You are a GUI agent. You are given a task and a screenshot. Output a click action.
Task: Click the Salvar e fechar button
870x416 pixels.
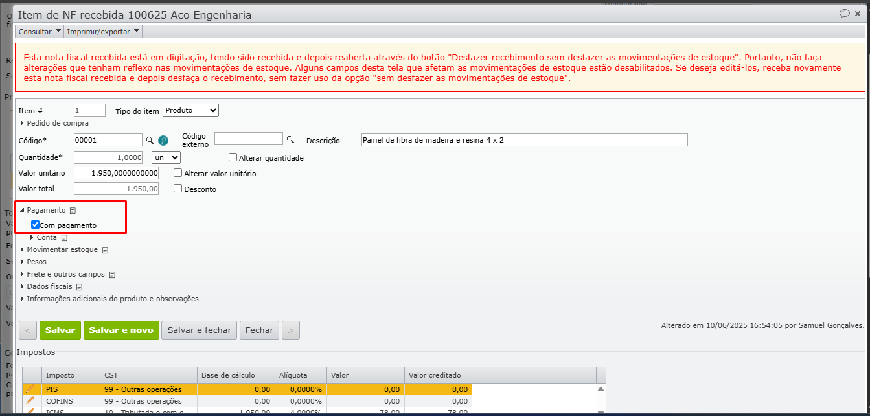(200, 330)
